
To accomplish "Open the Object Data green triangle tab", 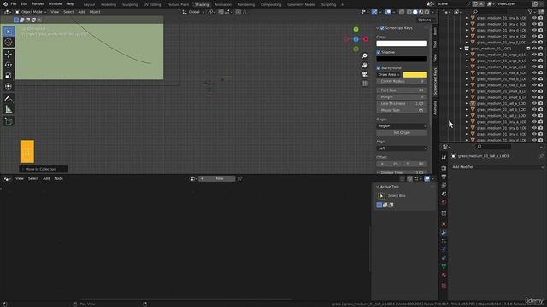I will coord(444,266).
